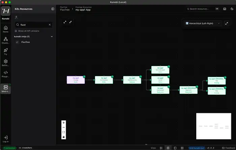Screen dimensions: 236x150
Task: Click the K8s resource filter search field
Action: (34, 25)
